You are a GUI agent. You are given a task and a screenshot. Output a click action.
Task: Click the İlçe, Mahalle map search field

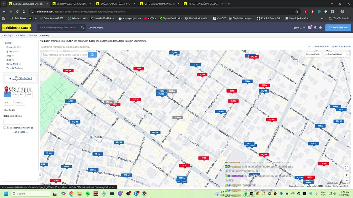coord(65,55)
